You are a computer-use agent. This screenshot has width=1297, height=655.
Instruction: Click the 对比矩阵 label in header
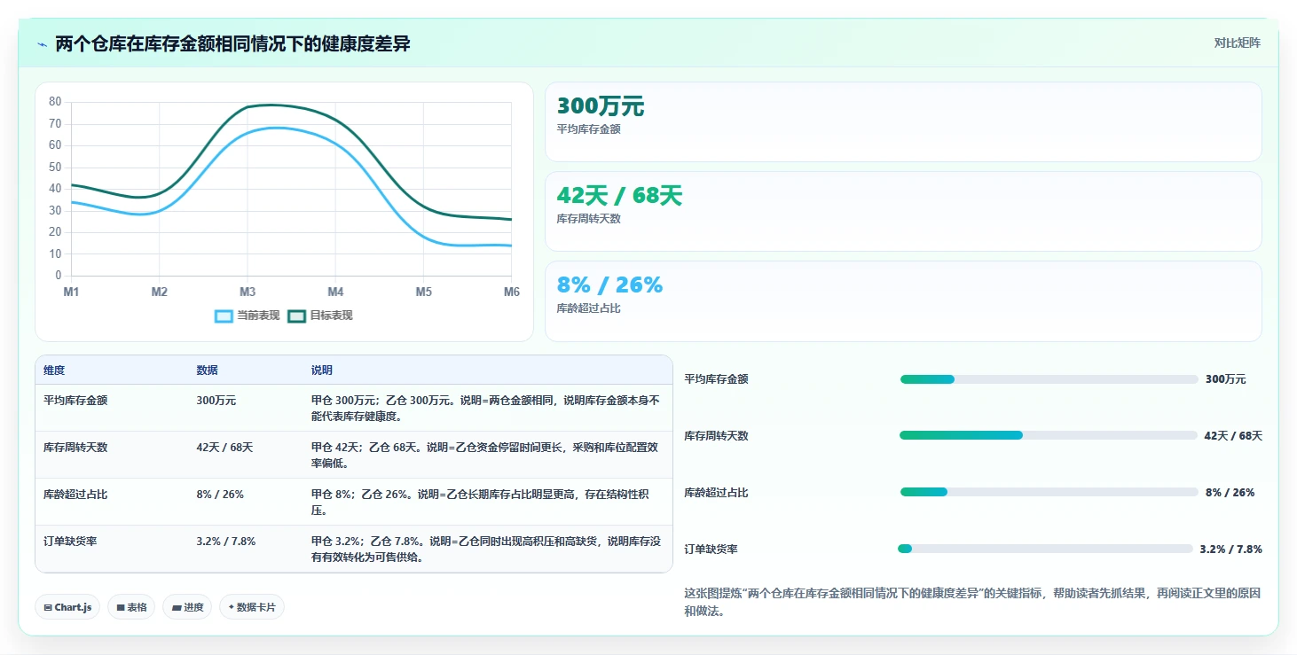pyautogui.click(x=1237, y=43)
